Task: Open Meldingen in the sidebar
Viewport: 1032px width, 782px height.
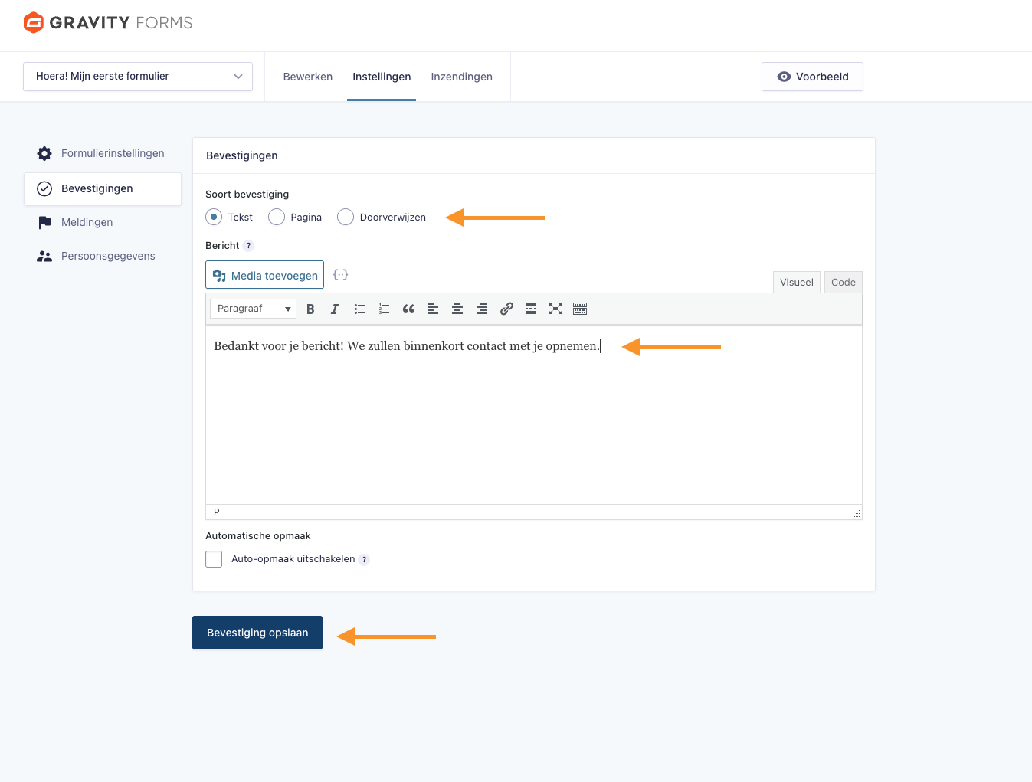Action: coord(87,222)
